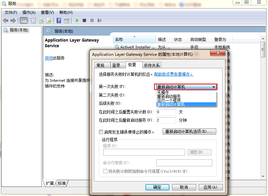Switch to the 登录 tab
The image size is (268, 196).
pos(118,65)
